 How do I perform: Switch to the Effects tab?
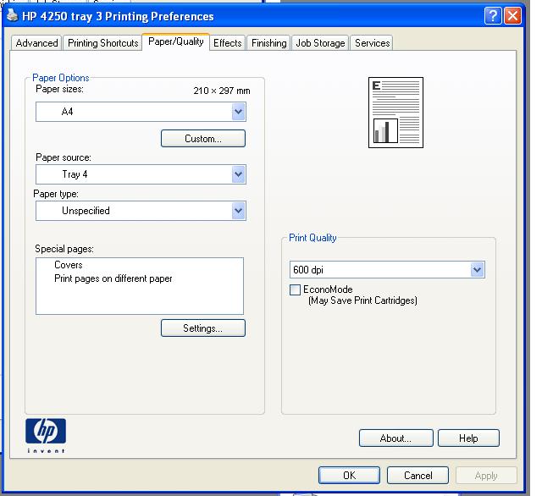click(x=228, y=43)
